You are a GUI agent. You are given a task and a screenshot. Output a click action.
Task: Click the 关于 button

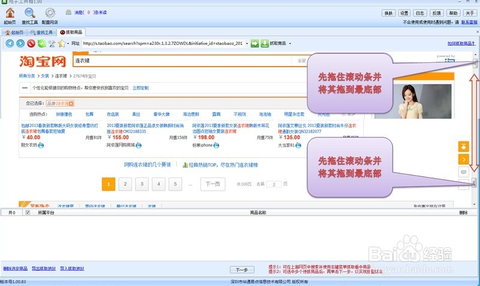(x=470, y=13)
